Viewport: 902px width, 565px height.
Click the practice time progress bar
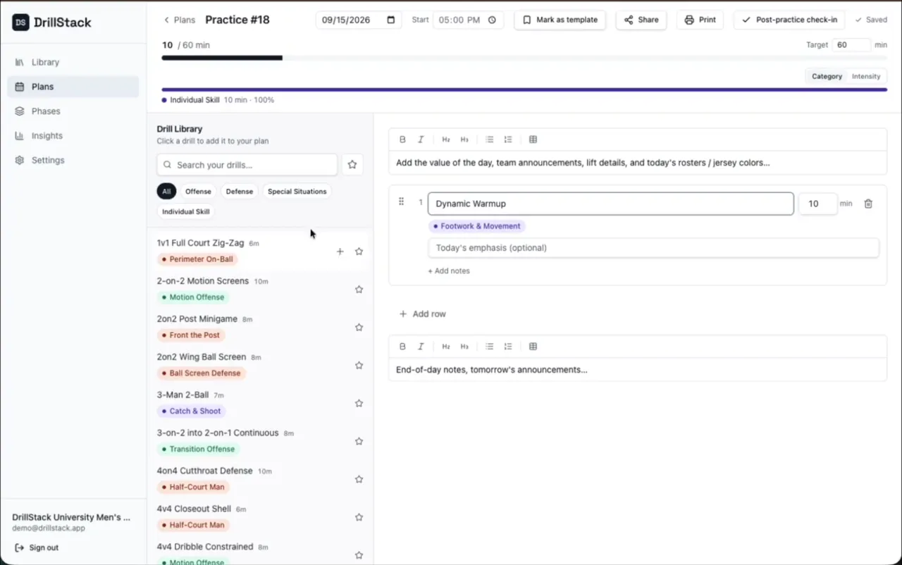pyautogui.click(x=524, y=58)
